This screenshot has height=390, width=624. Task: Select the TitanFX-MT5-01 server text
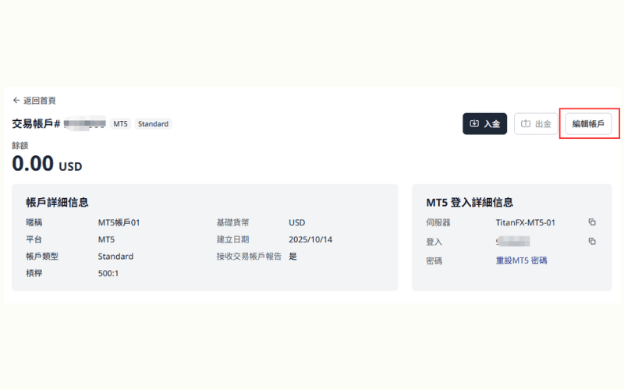point(525,222)
